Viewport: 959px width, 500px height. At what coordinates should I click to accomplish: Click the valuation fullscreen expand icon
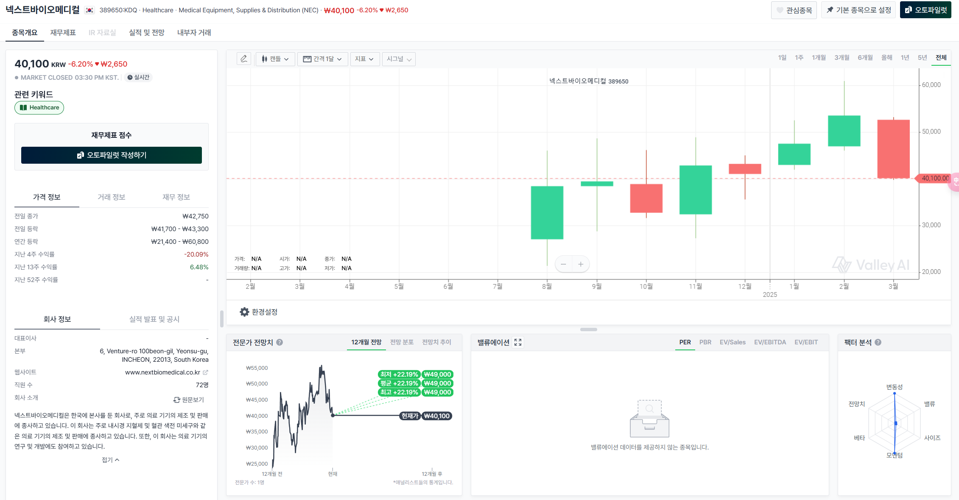518,342
